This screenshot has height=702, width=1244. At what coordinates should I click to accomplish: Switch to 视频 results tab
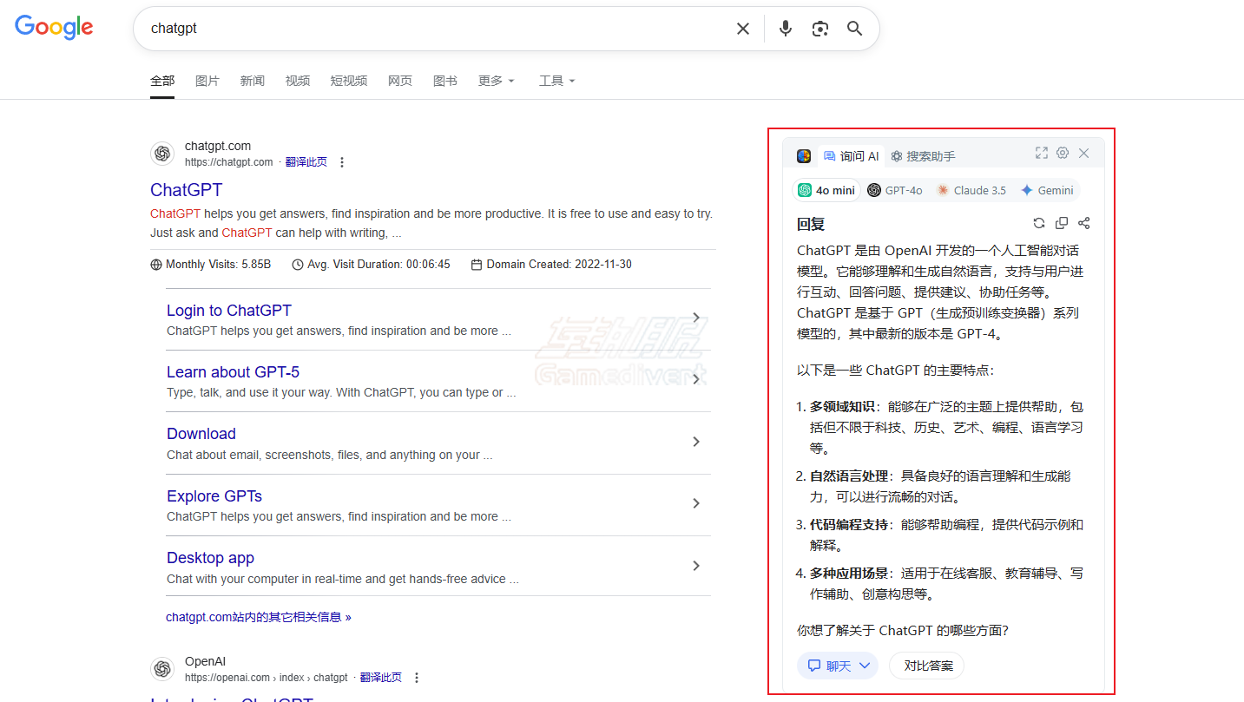[298, 81]
